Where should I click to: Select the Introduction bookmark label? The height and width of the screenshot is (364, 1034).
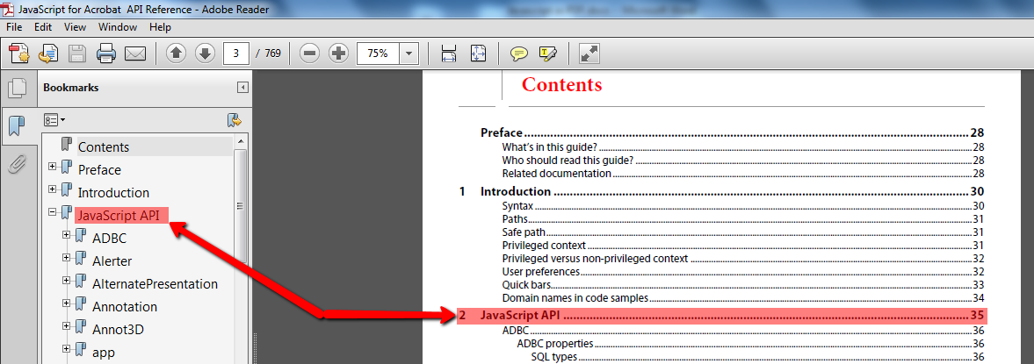(113, 193)
